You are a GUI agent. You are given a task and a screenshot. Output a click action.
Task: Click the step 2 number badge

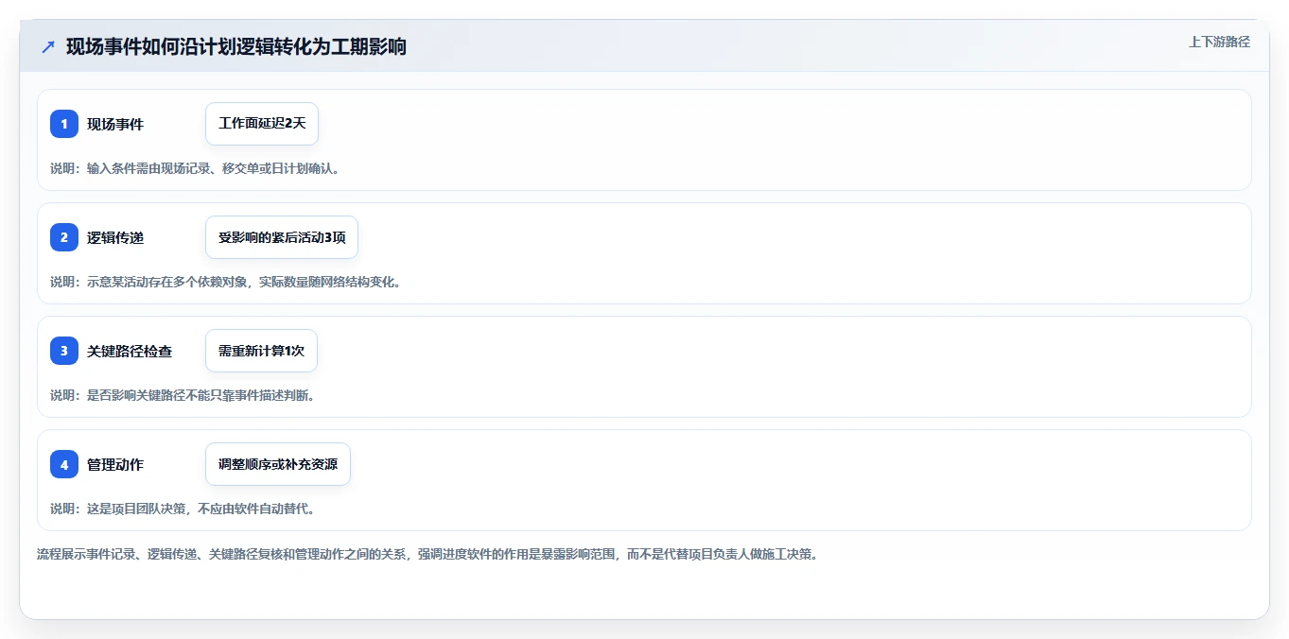tap(64, 237)
